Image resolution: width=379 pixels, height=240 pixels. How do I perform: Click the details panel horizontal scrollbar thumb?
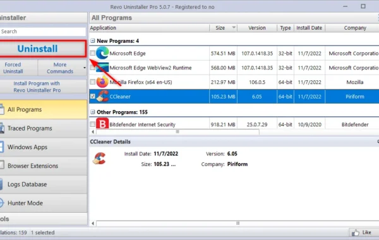point(238,223)
